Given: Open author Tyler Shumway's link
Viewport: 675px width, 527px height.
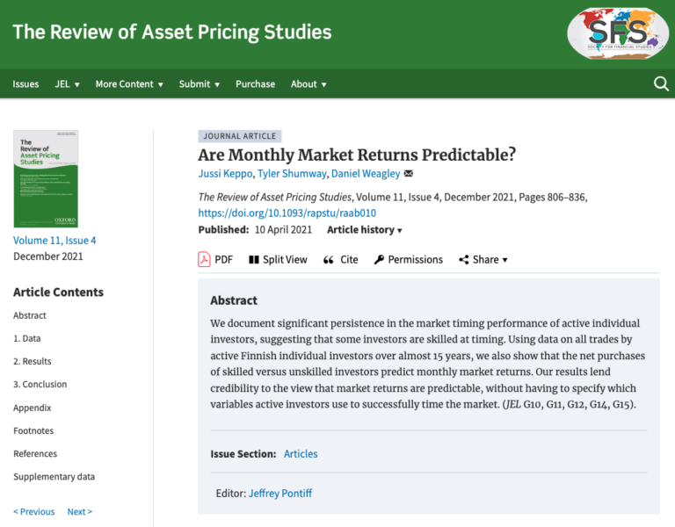Looking at the screenshot, I should [x=292, y=173].
